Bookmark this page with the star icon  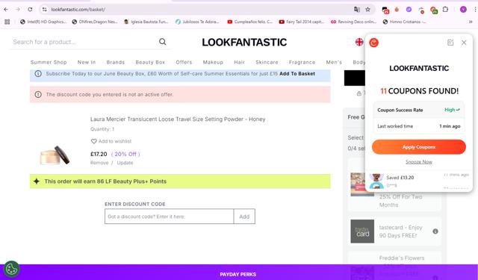tap(368, 10)
